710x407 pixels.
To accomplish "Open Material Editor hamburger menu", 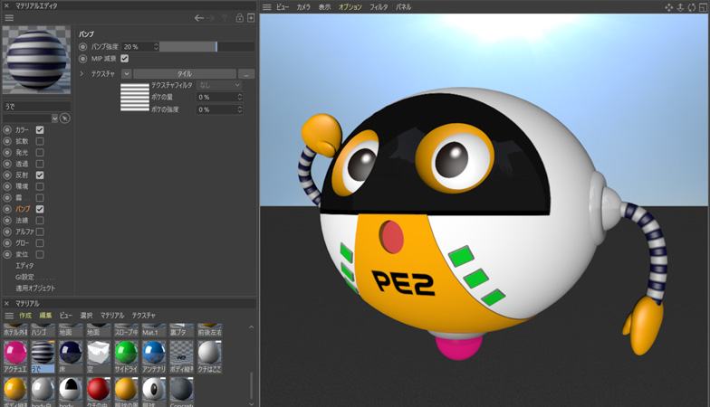I will point(9,17).
